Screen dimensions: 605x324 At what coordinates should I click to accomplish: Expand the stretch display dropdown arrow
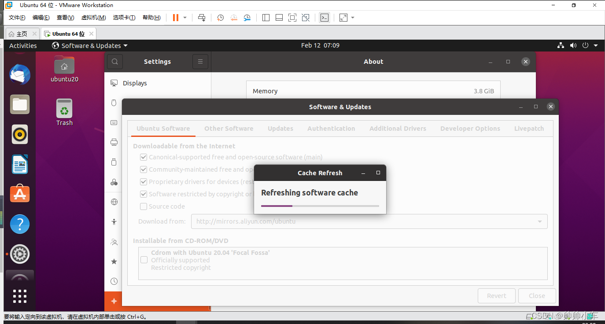tap(353, 18)
